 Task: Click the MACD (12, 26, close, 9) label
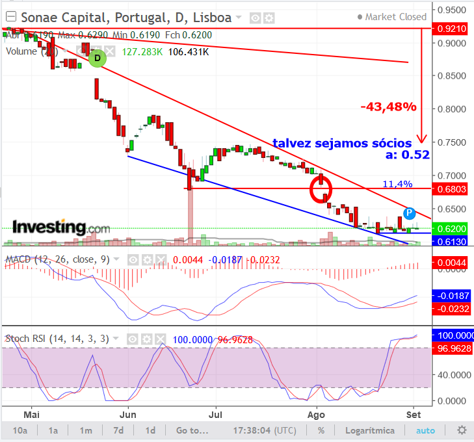[57, 259]
